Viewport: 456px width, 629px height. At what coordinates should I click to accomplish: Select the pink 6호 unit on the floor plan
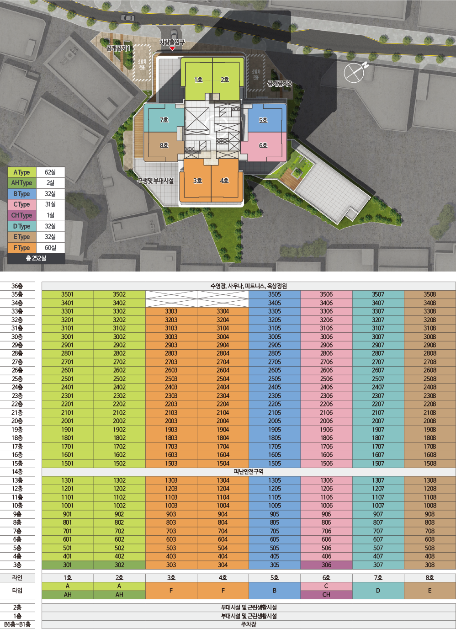pyautogui.click(x=263, y=145)
